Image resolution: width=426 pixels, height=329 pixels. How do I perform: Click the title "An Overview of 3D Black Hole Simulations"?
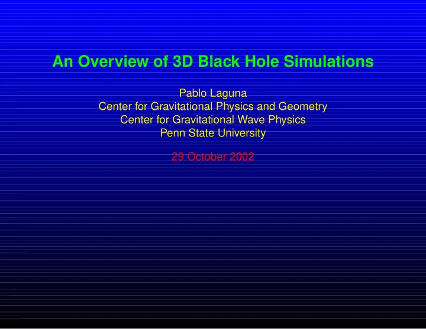213,61
